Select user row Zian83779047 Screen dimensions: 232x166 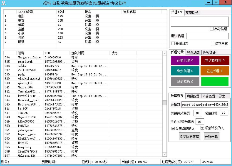point(83,151)
